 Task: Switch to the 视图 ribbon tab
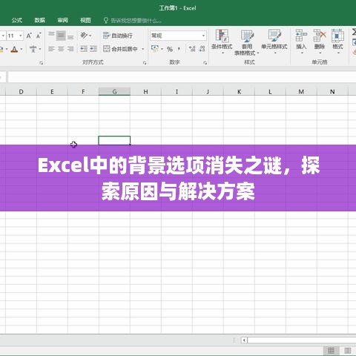[85, 20]
